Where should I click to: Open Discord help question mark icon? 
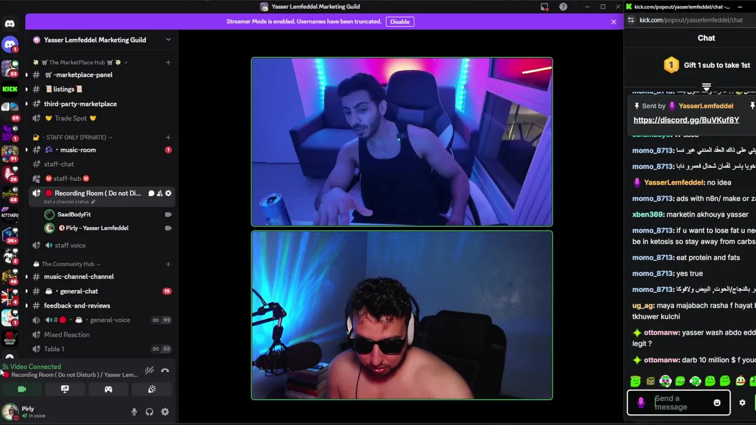[563, 6]
